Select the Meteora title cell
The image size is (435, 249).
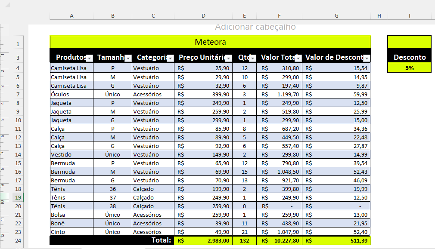210,42
